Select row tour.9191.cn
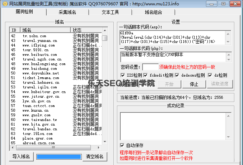The image size is (243, 165). point(56,50)
